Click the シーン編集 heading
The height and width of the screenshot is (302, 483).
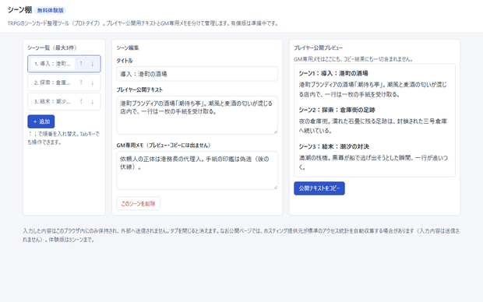tap(128, 47)
